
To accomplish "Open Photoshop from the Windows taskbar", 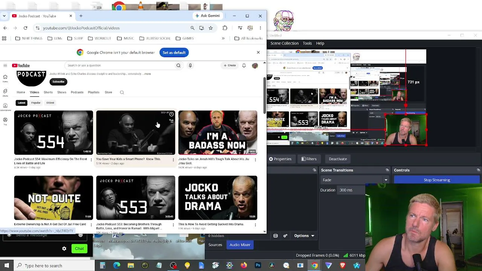I will click(x=258, y=266).
